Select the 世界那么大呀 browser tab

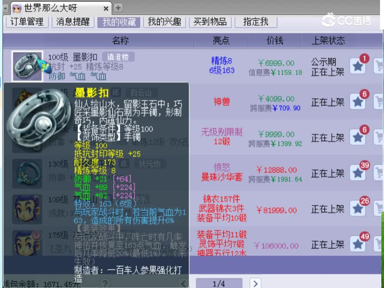[61, 8]
